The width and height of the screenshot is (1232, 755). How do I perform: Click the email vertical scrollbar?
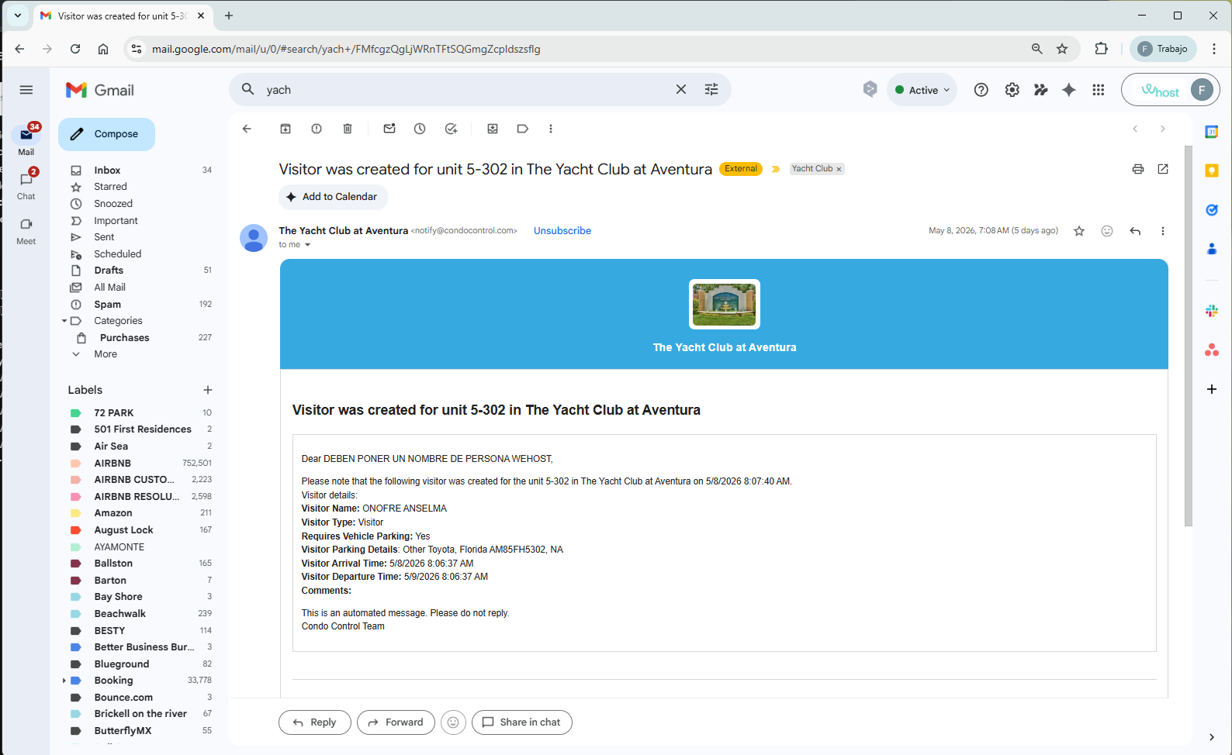[1189, 336]
